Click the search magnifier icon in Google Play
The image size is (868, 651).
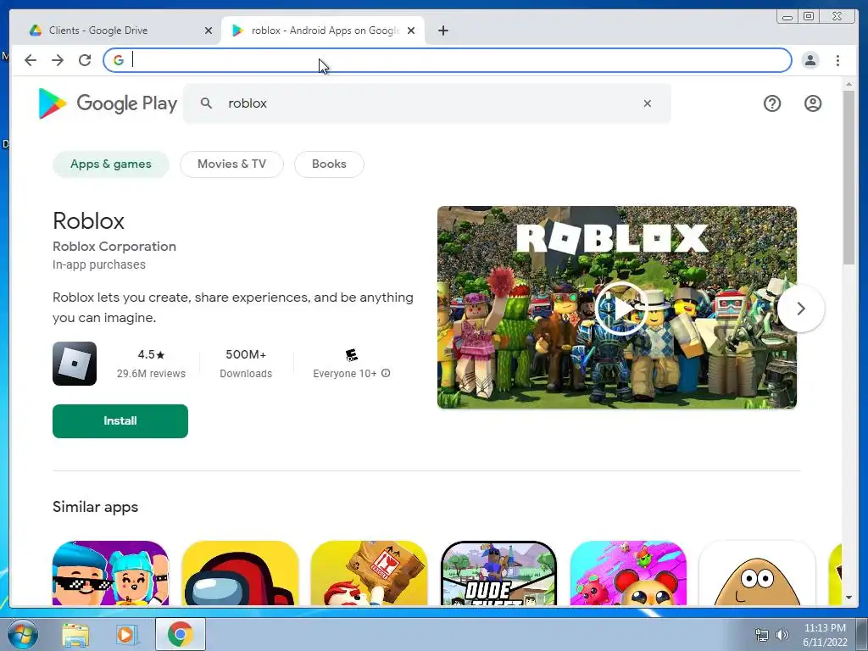click(206, 103)
